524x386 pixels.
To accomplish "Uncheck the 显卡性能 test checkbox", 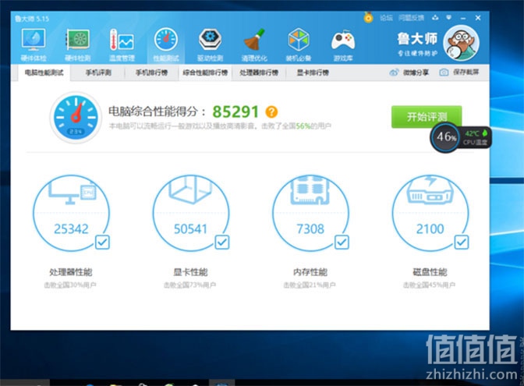I will pyautogui.click(x=222, y=243).
